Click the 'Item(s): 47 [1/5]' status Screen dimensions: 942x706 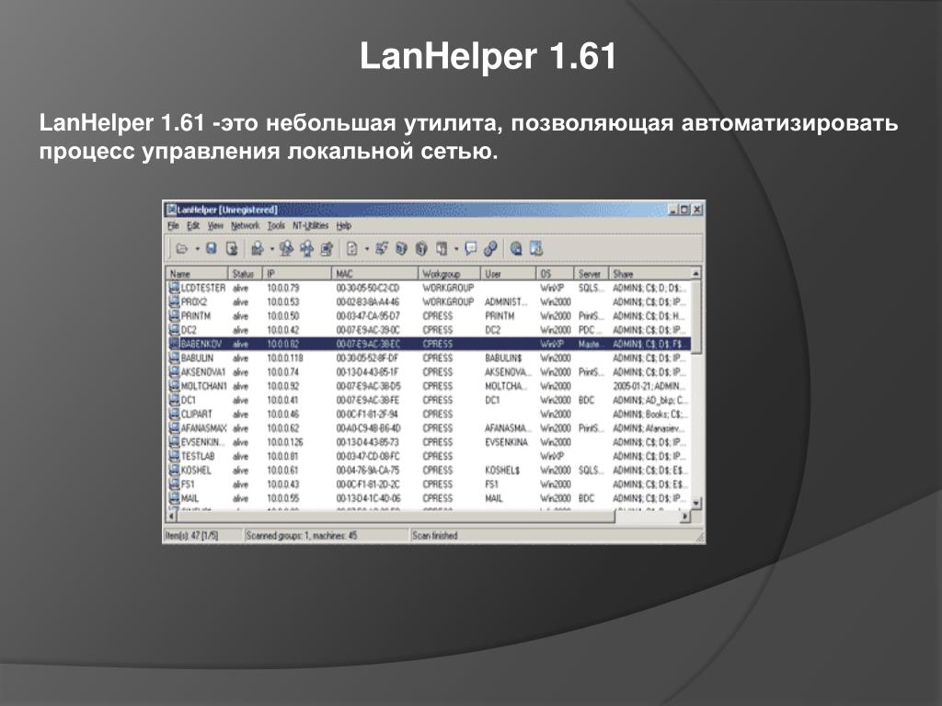[191, 536]
